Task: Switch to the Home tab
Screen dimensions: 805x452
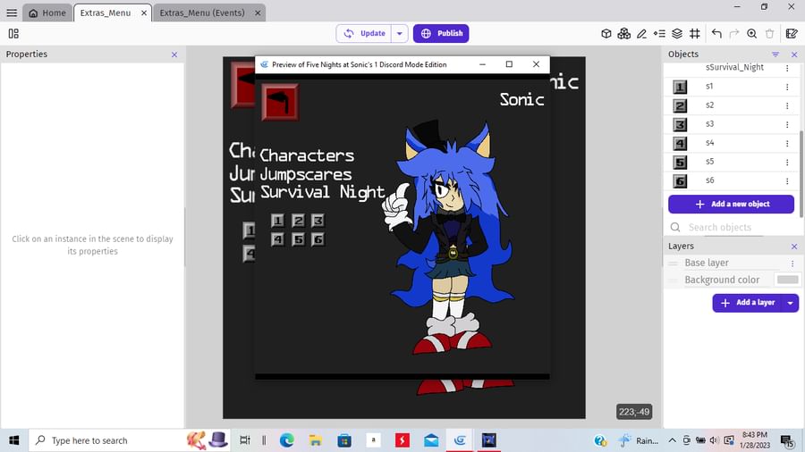Action: (47, 13)
